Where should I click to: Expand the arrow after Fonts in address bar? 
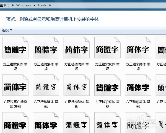click(50, 5)
